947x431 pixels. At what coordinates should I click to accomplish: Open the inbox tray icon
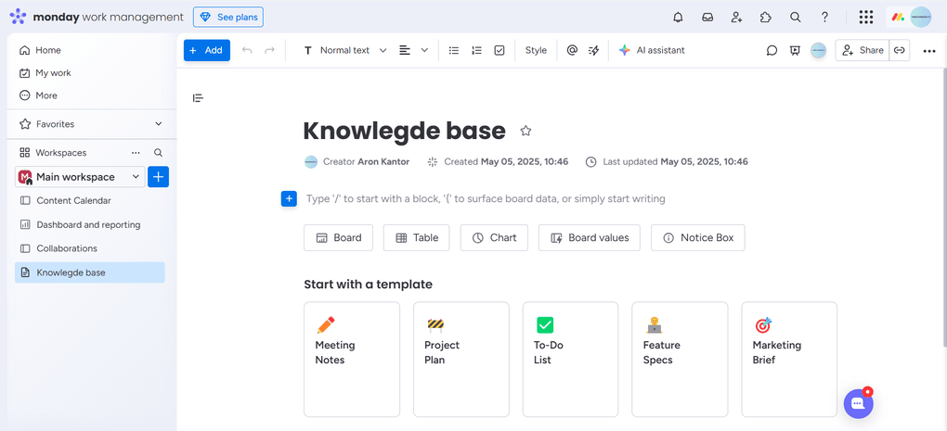coord(707,17)
